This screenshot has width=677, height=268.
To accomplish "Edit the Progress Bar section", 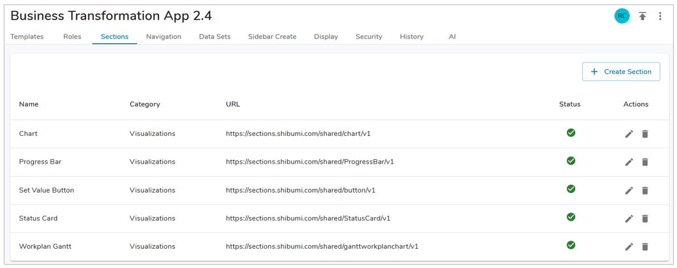I will pos(629,162).
